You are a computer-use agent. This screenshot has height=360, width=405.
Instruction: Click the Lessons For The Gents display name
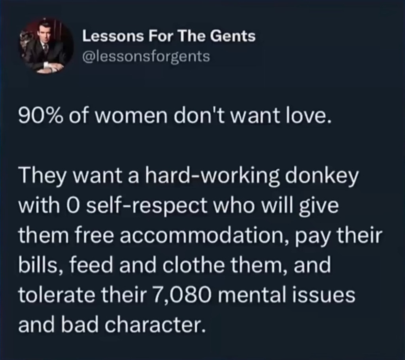tap(169, 37)
